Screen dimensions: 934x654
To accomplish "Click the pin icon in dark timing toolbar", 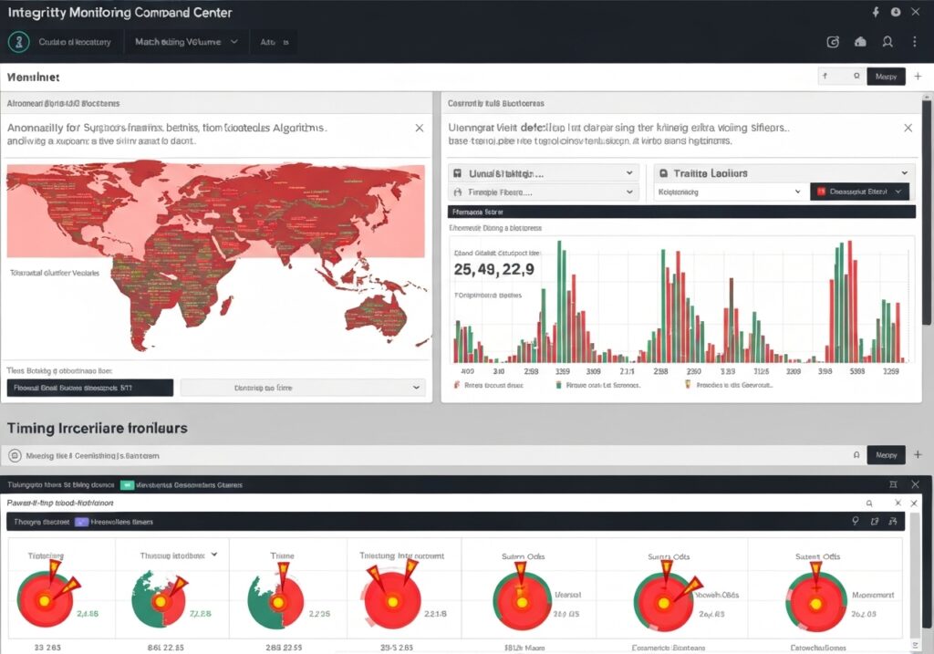I will point(855,522).
